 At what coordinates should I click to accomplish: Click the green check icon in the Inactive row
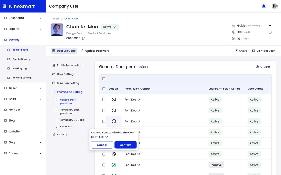tap(114, 165)
